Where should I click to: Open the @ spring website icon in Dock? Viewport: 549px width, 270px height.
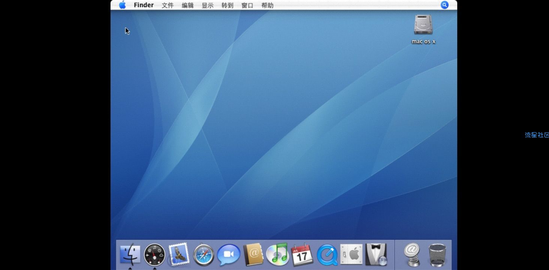pyautogui.click(x=412, y=255)
